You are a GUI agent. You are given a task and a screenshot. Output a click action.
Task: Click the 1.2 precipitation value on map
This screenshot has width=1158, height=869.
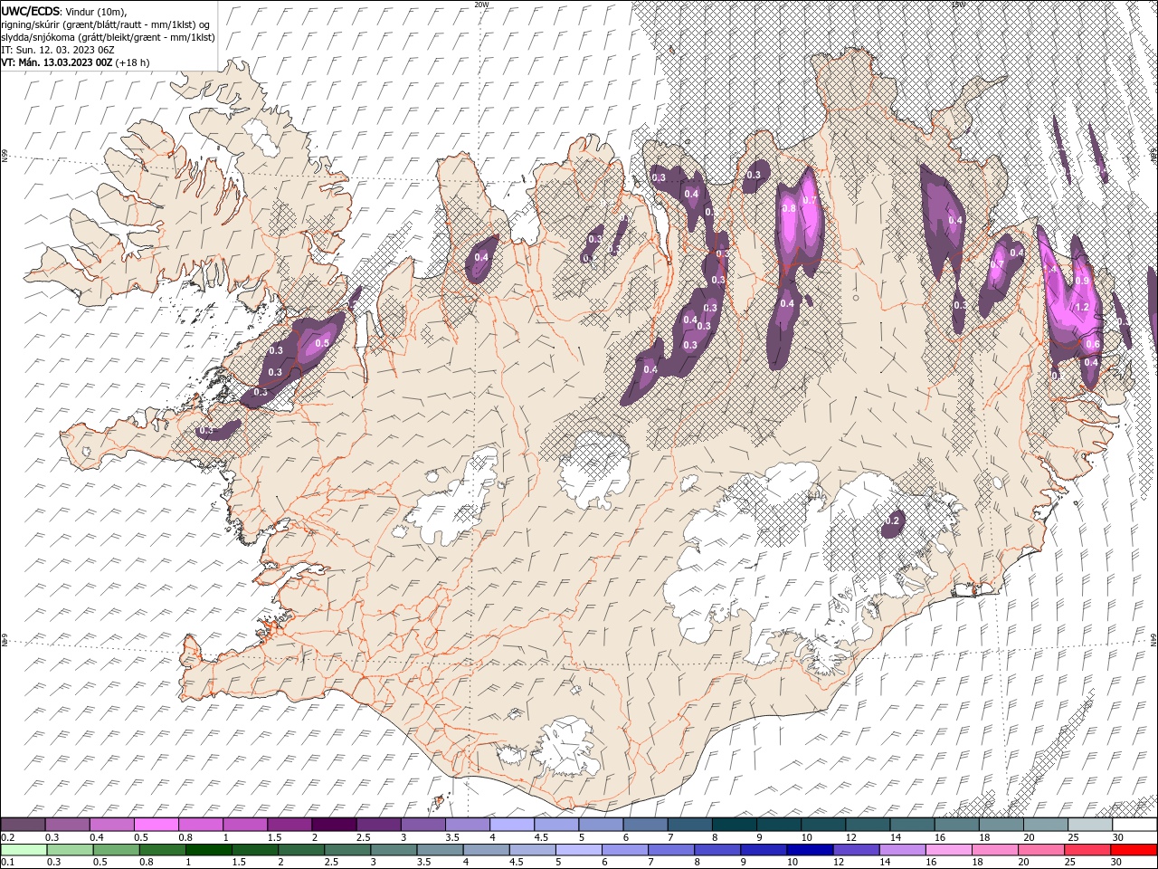coord(1082,308)
